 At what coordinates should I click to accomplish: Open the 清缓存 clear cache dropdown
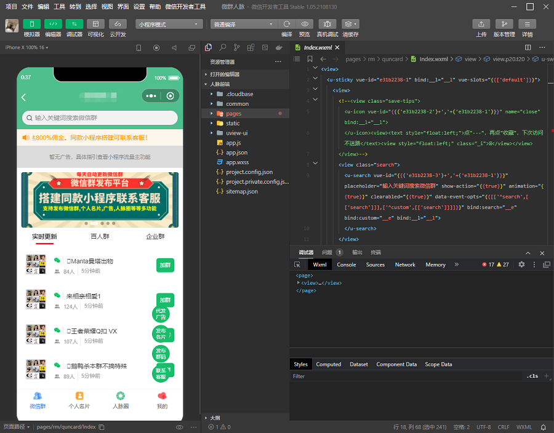[350, 24]
